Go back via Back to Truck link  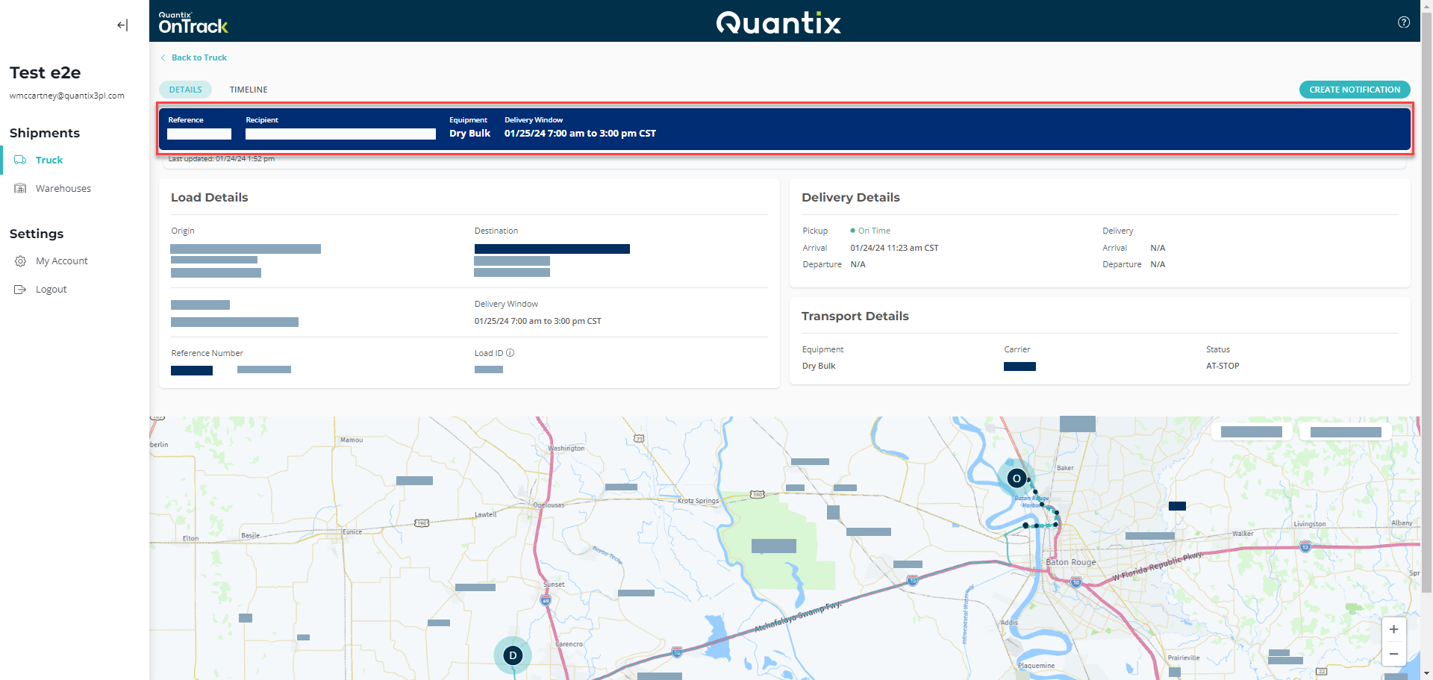point(199,57)
